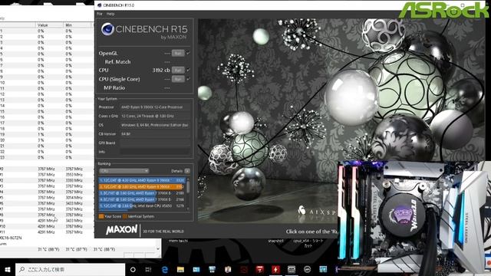Click the Info input field in Your System
491x276 pixels.
coord(155,152)
